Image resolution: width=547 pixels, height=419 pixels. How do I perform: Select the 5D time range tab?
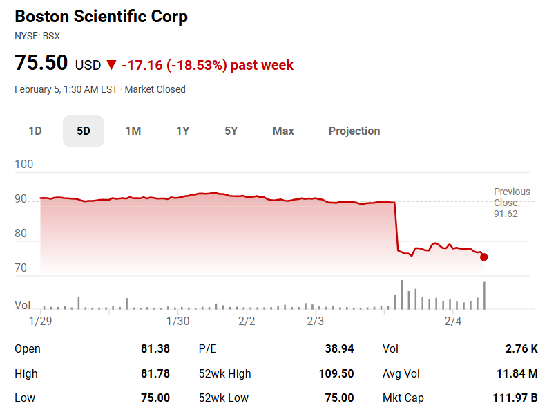[84, 131]
